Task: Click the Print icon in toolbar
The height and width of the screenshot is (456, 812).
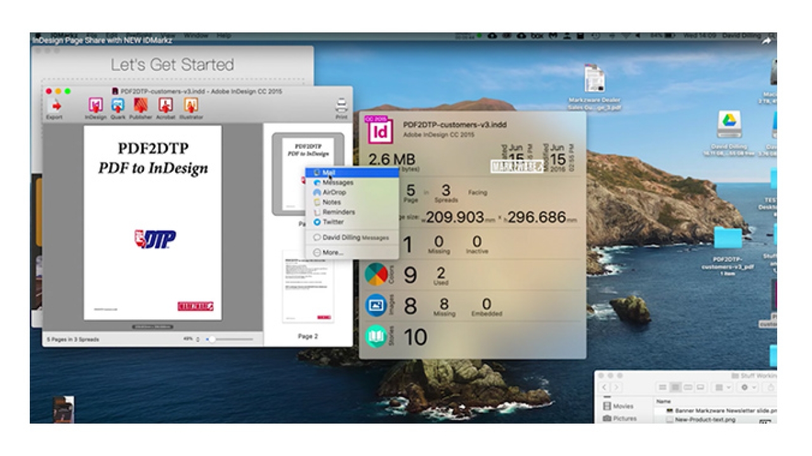Action: tap(341, 106)
